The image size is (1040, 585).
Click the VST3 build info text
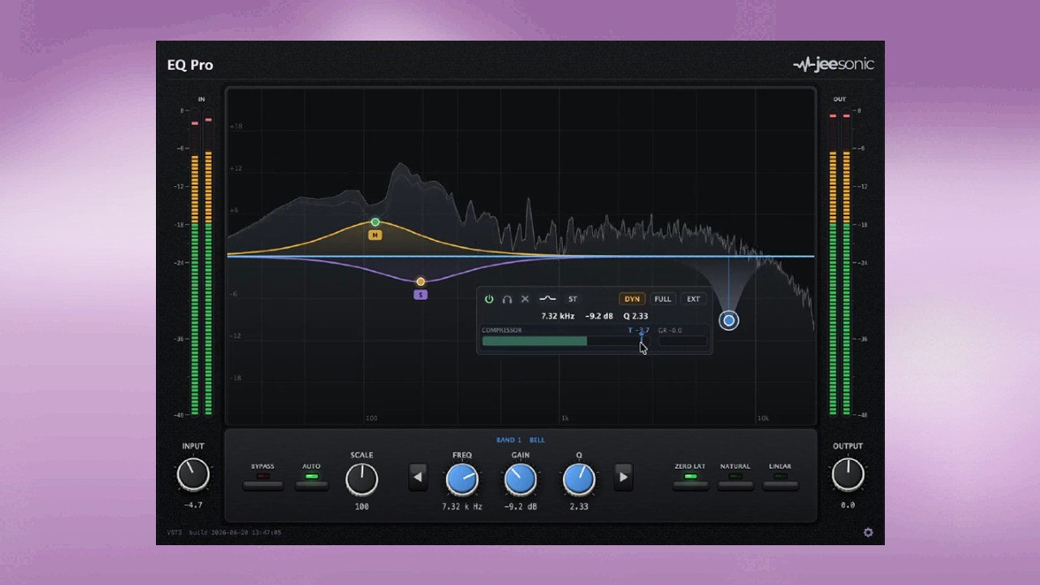(224, 533)
